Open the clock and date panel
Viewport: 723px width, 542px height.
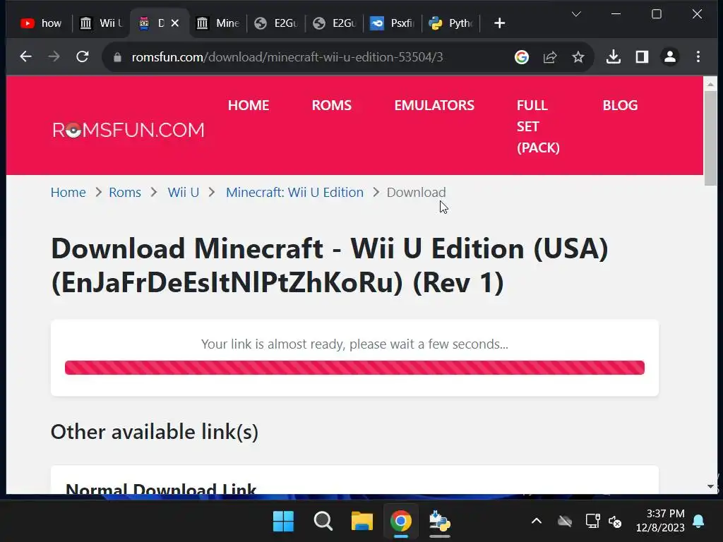[660, 521]
